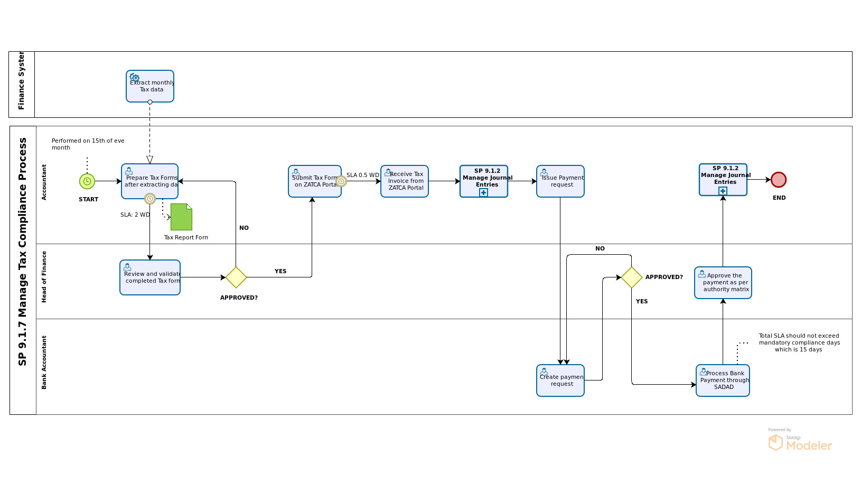861x492 pixels.
Task: Click the Create payment request task
Action: click(560, 380)
